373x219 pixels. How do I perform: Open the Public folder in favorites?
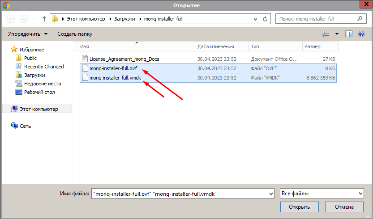(x=30, y=58)
